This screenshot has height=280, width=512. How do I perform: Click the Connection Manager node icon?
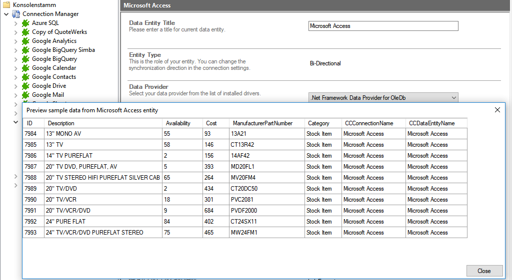click(16, 14)
